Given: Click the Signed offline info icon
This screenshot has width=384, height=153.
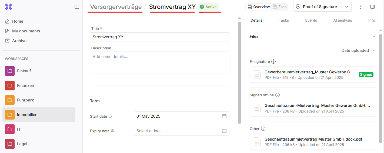Looking at the screenshot, I should [x=278, y=95].
